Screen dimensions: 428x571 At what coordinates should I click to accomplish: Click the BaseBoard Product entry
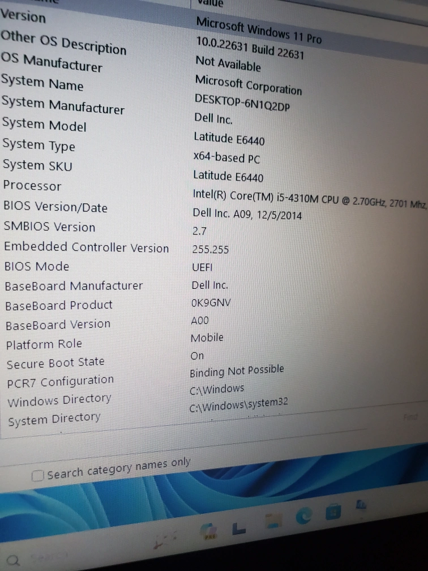click(x=59, y=306)
